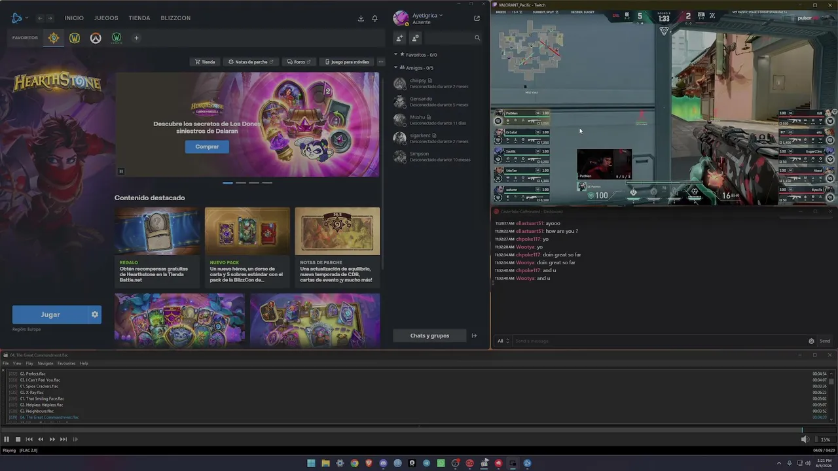Viewport: 838px width, 471px height.
Task: Open the Battle.net logo menu
Action: tap(19, 18)
